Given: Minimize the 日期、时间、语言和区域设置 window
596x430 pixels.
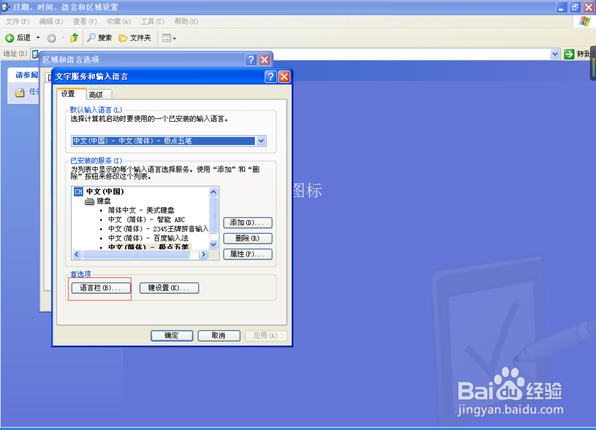Looking at the screenshot, I should click(x=561, y=7).
